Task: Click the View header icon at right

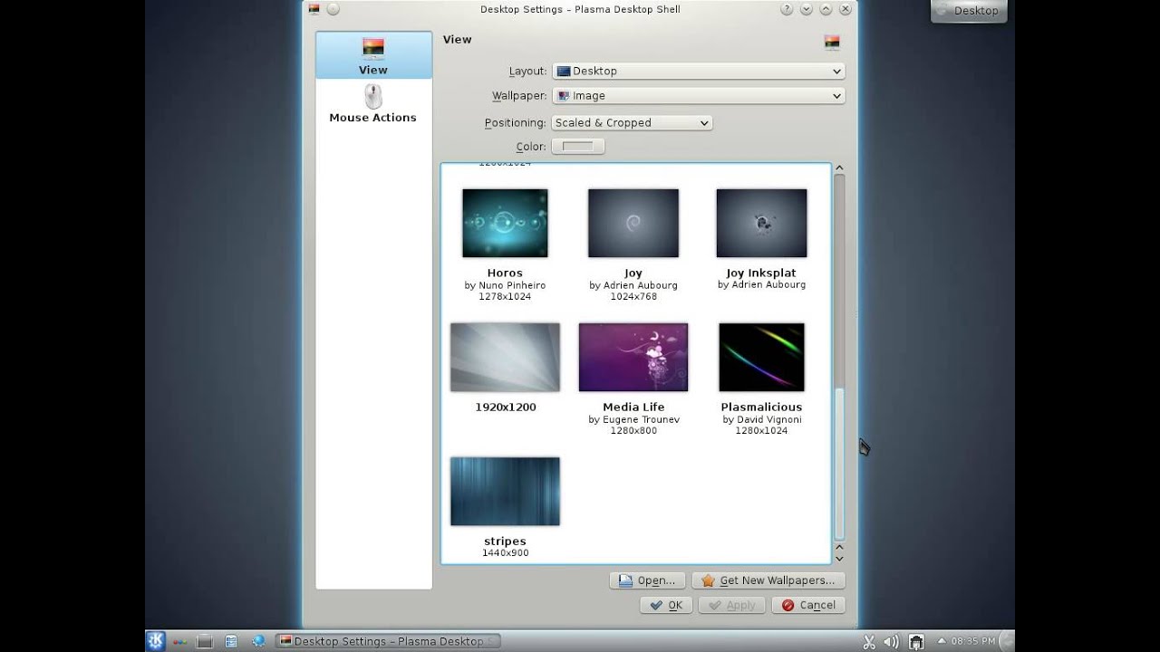Action: click(x=832, y=42)
